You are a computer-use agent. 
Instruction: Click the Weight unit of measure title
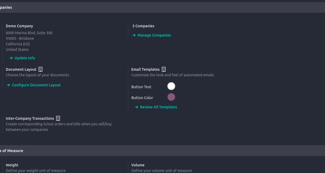pyautogui.click(x=12, y=165)
